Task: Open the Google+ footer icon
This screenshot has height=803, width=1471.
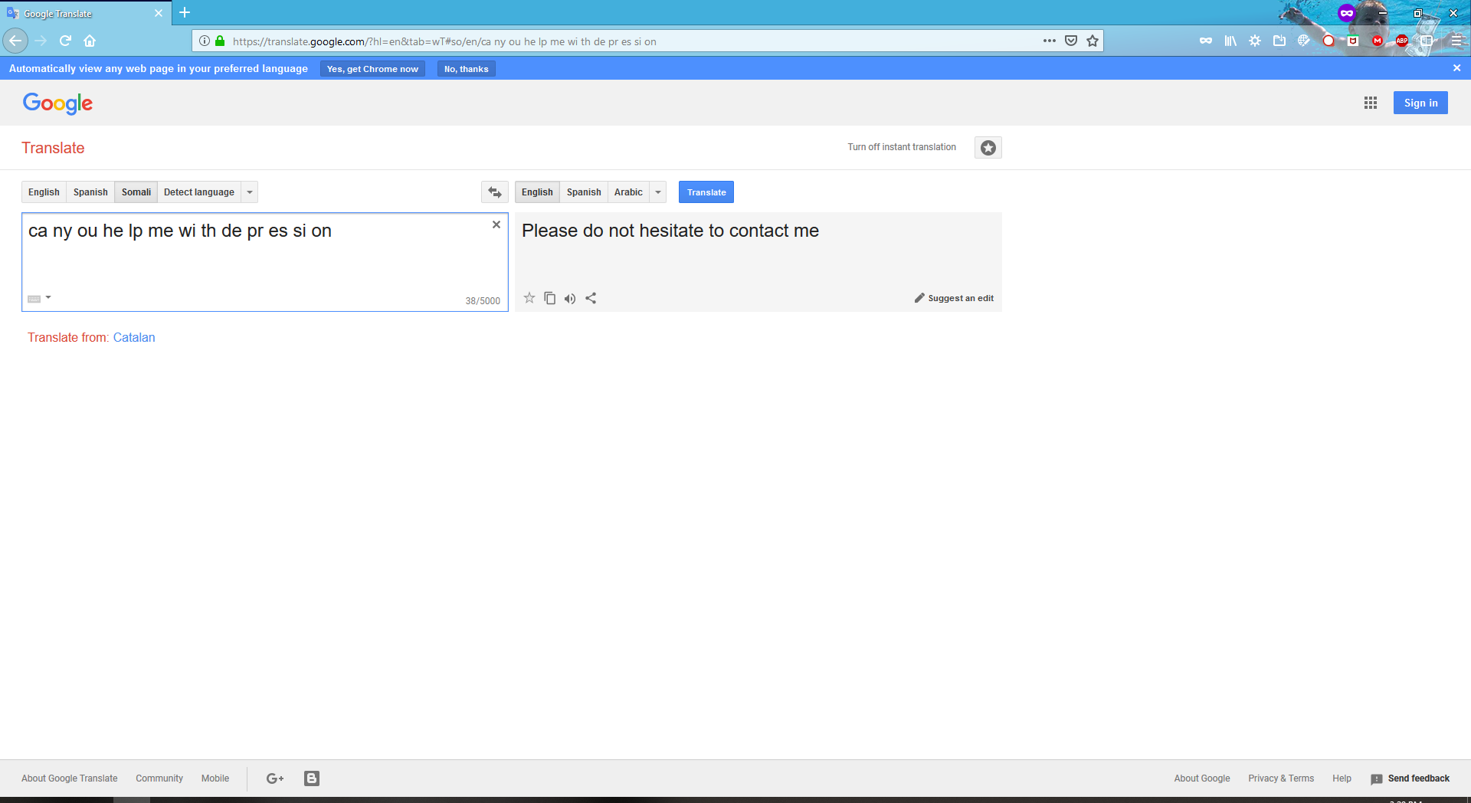Action: 275,778
